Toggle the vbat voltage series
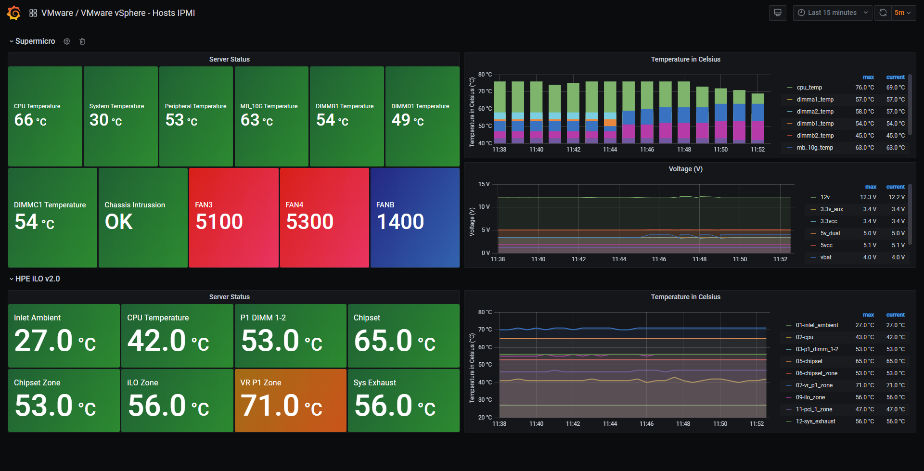The image size is (924, 471). [x=826, y=257]
